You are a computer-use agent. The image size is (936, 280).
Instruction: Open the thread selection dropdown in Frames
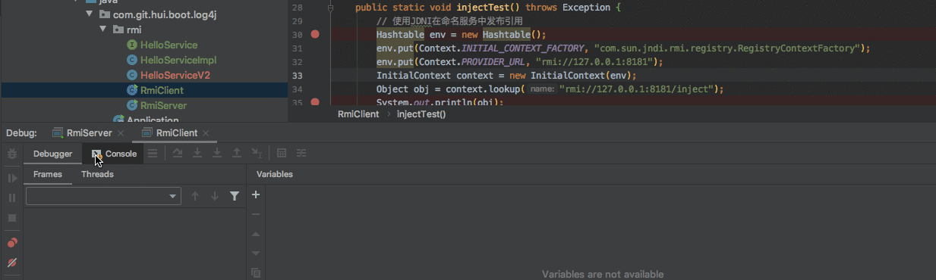tap(103, 196)
